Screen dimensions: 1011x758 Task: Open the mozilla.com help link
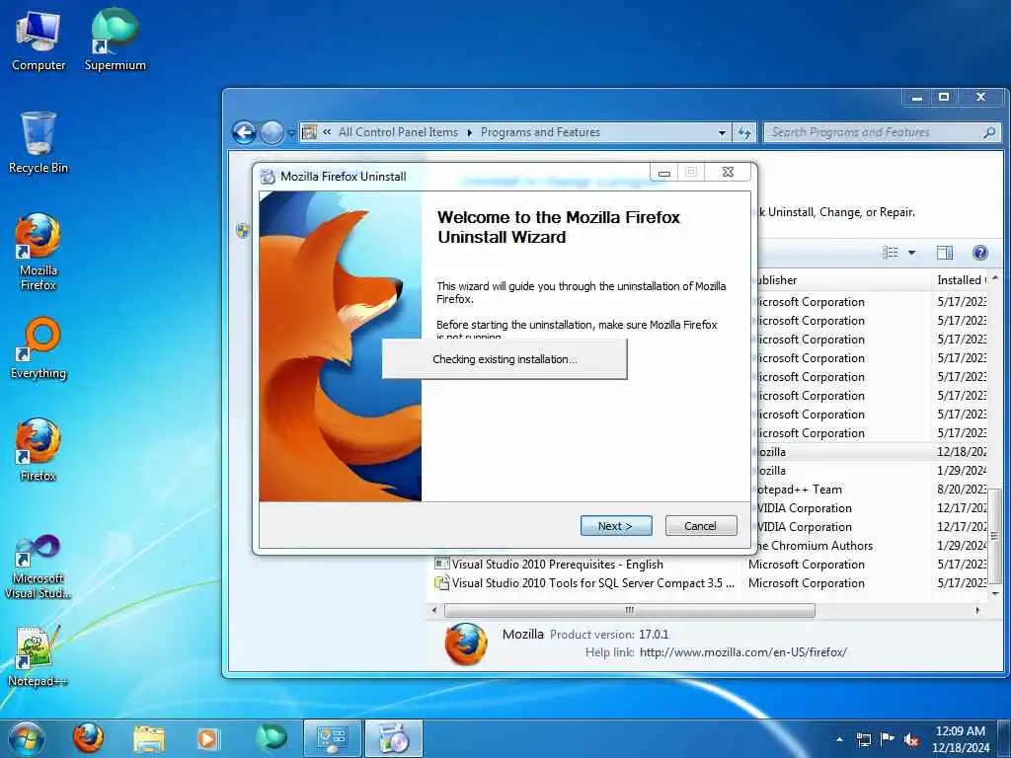(x=743, y=652)
